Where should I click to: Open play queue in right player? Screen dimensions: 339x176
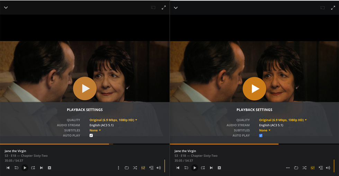pyautogui.click(x=321, y=168)
